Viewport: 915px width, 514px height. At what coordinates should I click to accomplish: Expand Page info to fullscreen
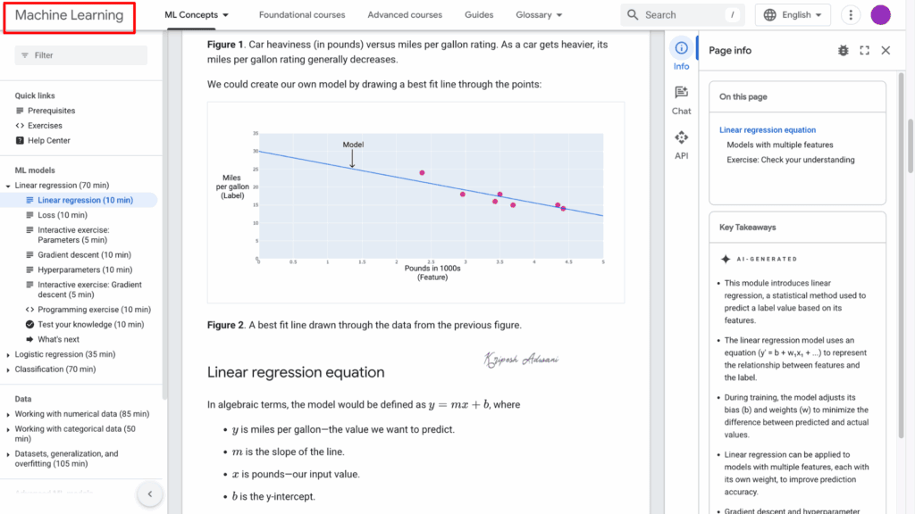(x=864, y=50)
